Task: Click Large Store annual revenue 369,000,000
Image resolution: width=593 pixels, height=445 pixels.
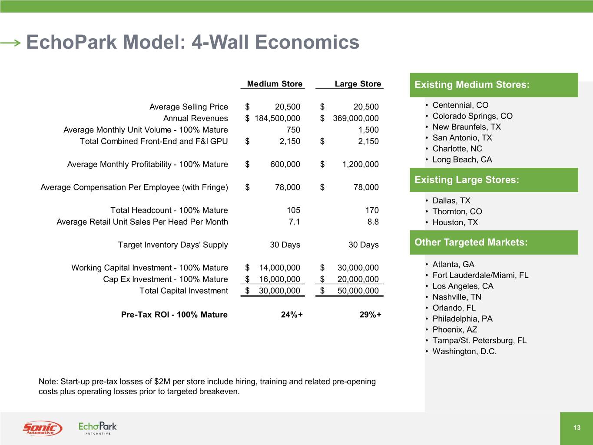Action: tap(356, 118)
